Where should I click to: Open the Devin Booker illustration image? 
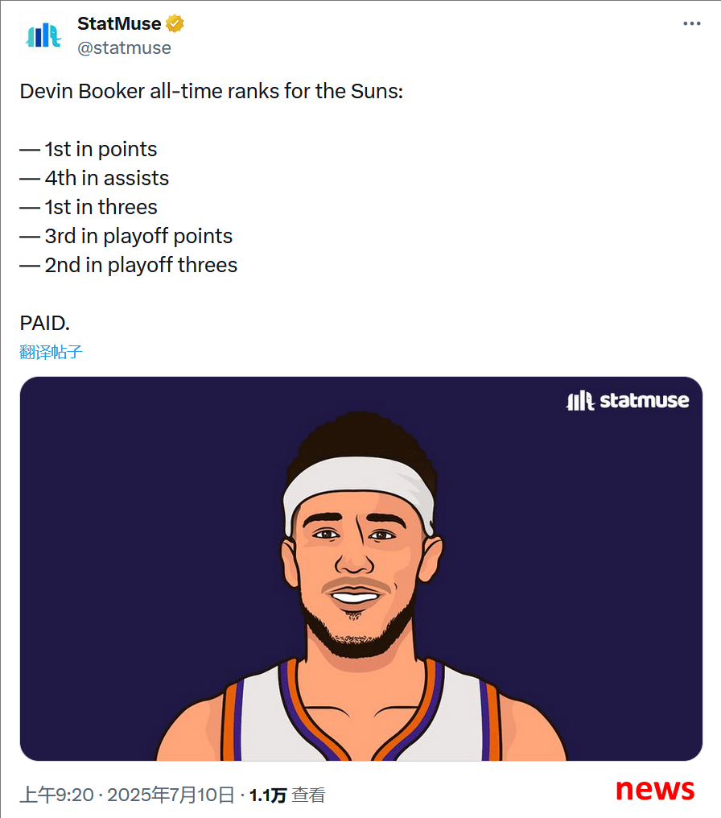[x=360, y=568]
